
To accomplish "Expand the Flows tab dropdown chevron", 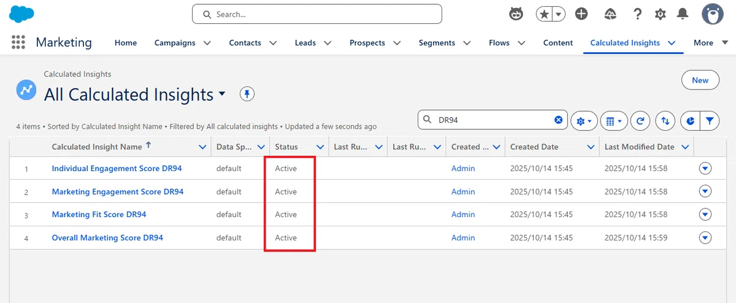I will click(x=521, y=43).
